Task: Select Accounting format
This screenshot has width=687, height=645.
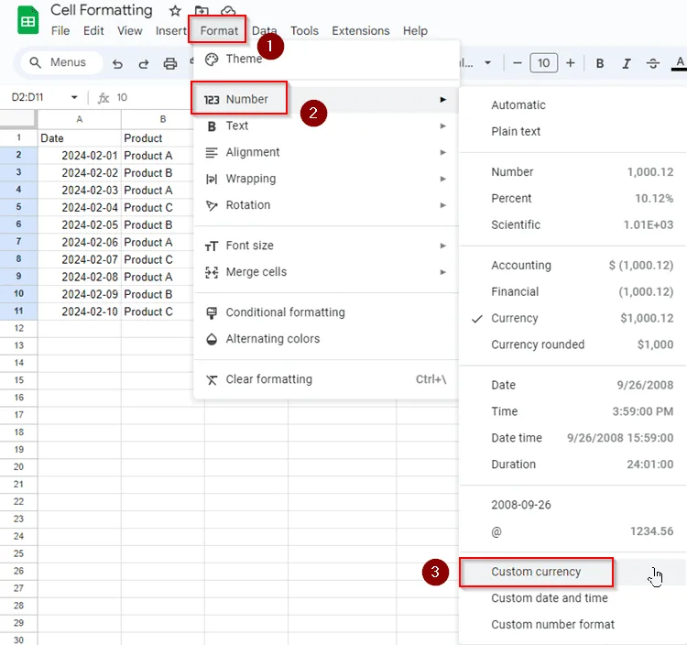Action: [573, 265]
